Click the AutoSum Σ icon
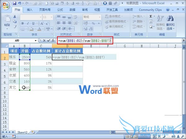Image resolution: width=186 pixels, height=139 pixels. (x=151, y=16)
